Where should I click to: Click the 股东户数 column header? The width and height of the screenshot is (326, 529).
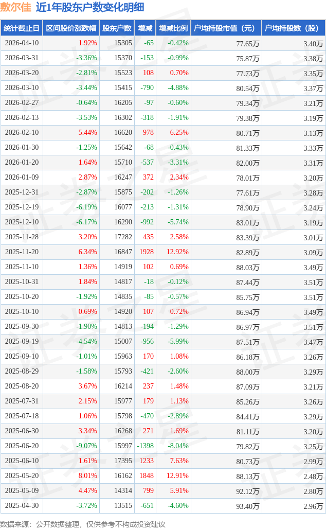pos(116,28)
